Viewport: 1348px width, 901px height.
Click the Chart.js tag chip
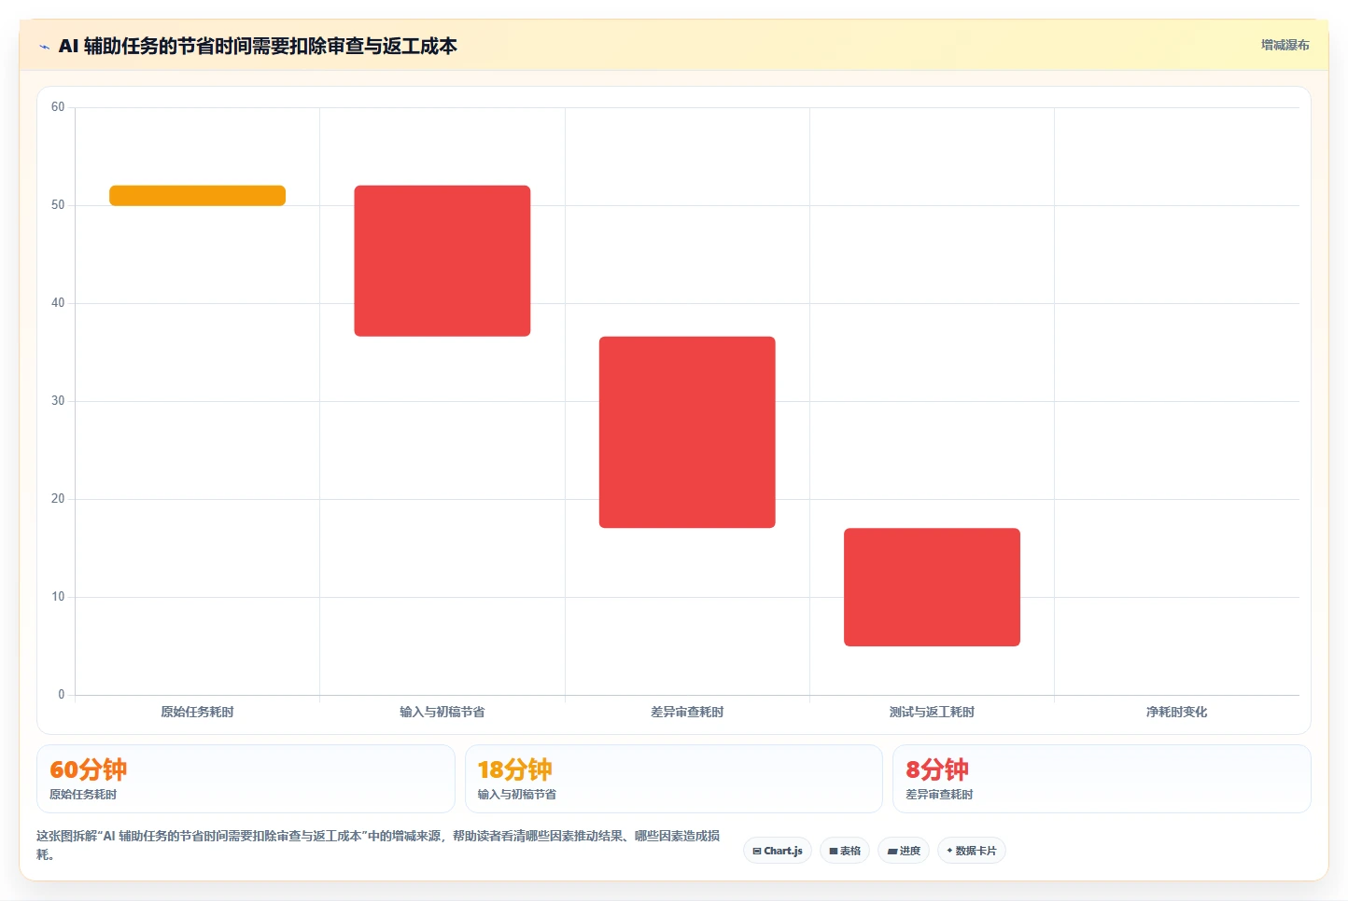coord(778,851)
